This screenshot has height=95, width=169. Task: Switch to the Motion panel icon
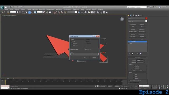click(x=136, y=16)
